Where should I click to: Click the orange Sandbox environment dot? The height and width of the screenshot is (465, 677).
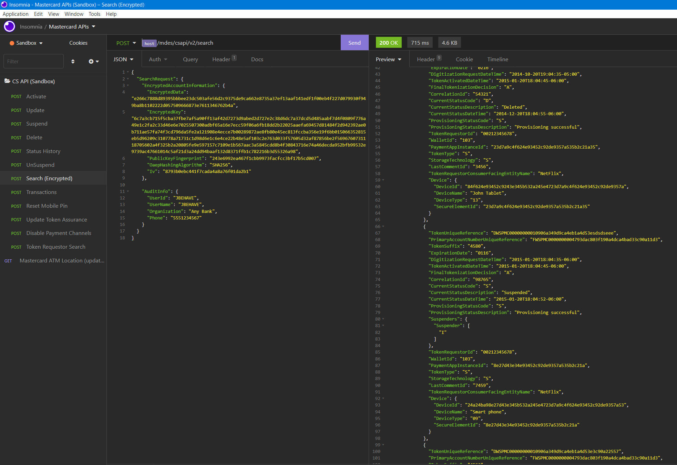point(12,43)
